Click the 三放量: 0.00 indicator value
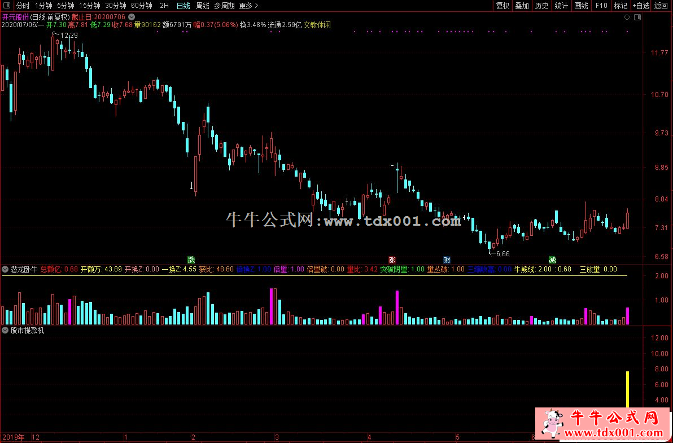The image size is (673, 443). pyautogui.click(x=598, y=269)
